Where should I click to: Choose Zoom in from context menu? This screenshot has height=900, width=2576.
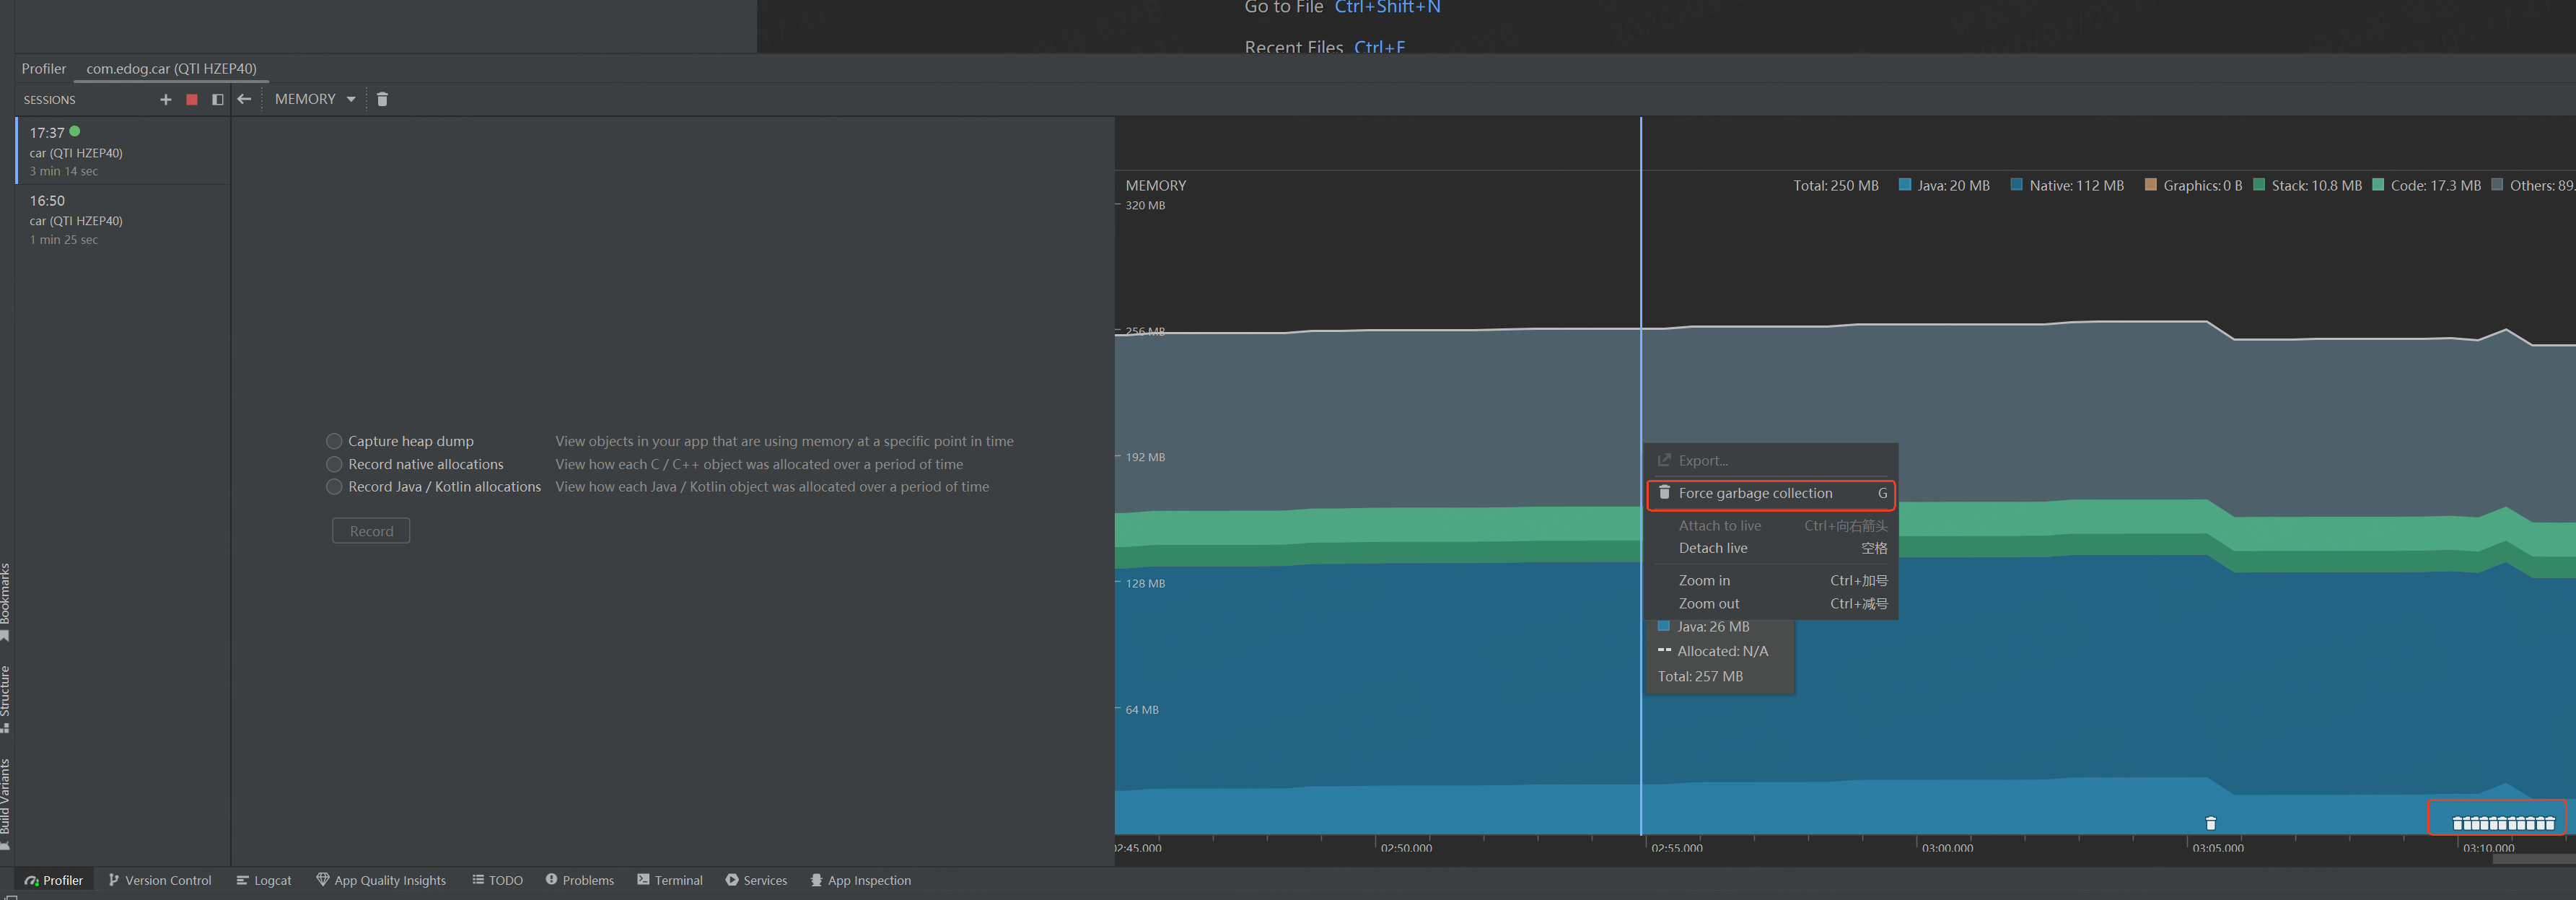pos(1771,581)
